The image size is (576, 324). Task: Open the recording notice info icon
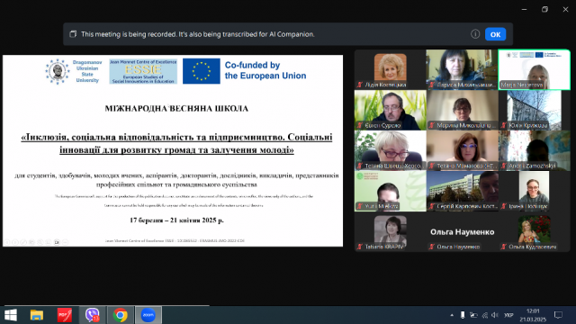click(x=475, y=34)
